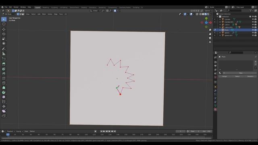The height and width of the screenshot is (145, 258).
Task: Select the Extrude Region tool
Action: click(x=4, y=64)
